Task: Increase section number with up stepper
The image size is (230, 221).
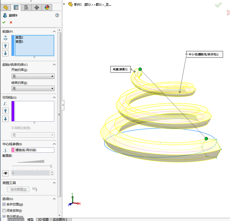Action: click(52, 172)
